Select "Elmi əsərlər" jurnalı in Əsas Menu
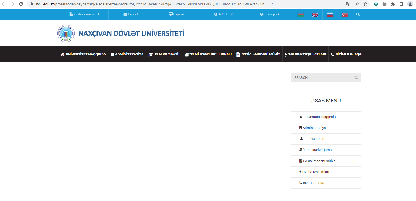Screen dimensions: 416x201 point(316,150)
